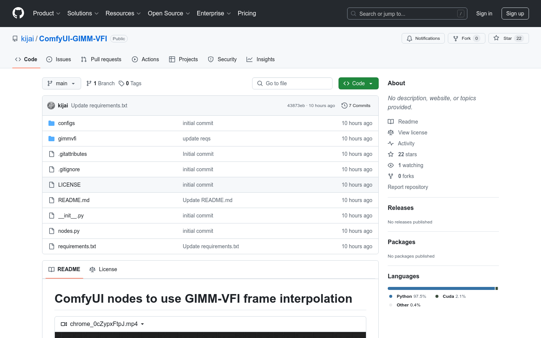Click the pulse icon beside Activity

[x=391, y=143]
